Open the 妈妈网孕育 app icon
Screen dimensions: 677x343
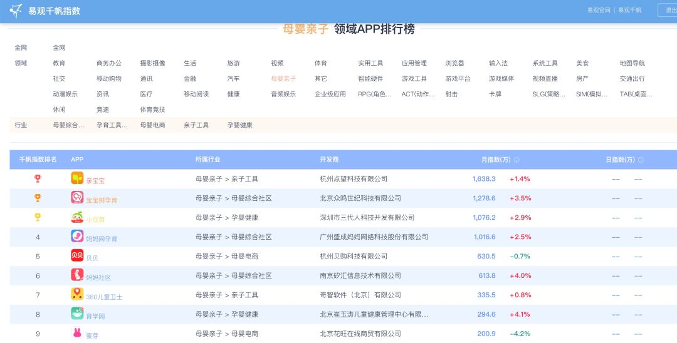[77, 236]
